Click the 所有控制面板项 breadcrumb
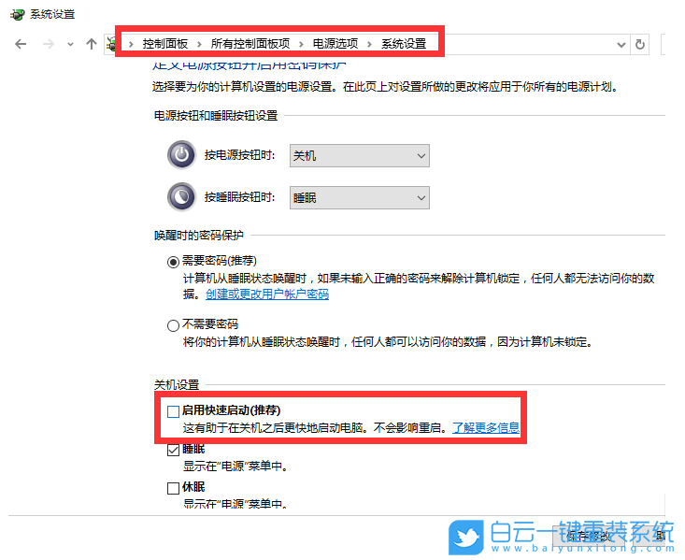The width and height of the screenshot is (685, 560). click(250, 44)
